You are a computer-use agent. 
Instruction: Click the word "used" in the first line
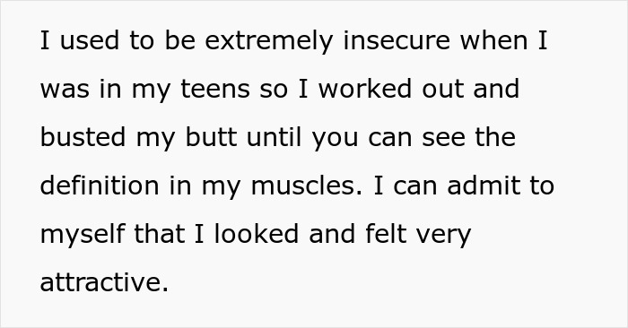coord(90,41)
